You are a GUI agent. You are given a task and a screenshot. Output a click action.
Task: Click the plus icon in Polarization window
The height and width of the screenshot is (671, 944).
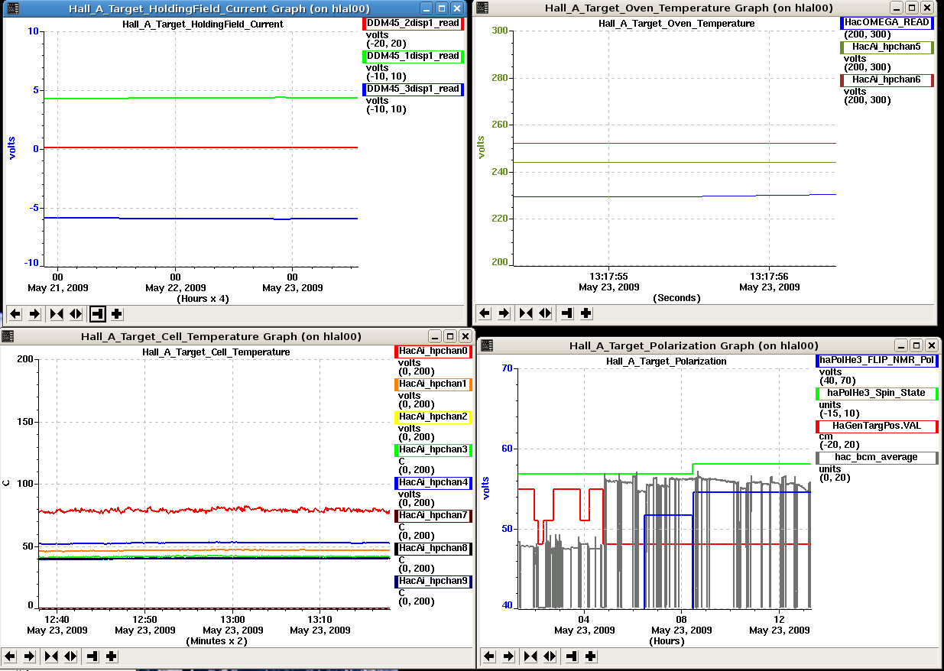coord(590,656)
